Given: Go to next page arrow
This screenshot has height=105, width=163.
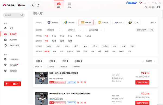Looking at the screenshot, I should point(155,61).
